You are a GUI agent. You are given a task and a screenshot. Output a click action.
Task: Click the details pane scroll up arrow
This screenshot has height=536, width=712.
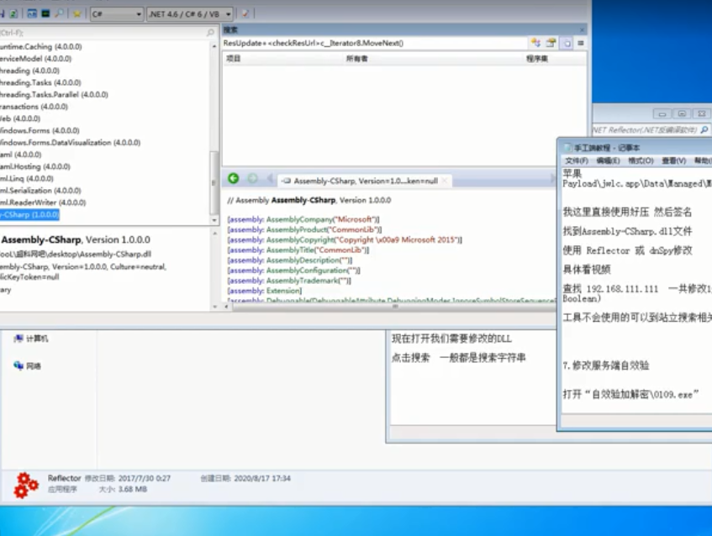(215, 233)
